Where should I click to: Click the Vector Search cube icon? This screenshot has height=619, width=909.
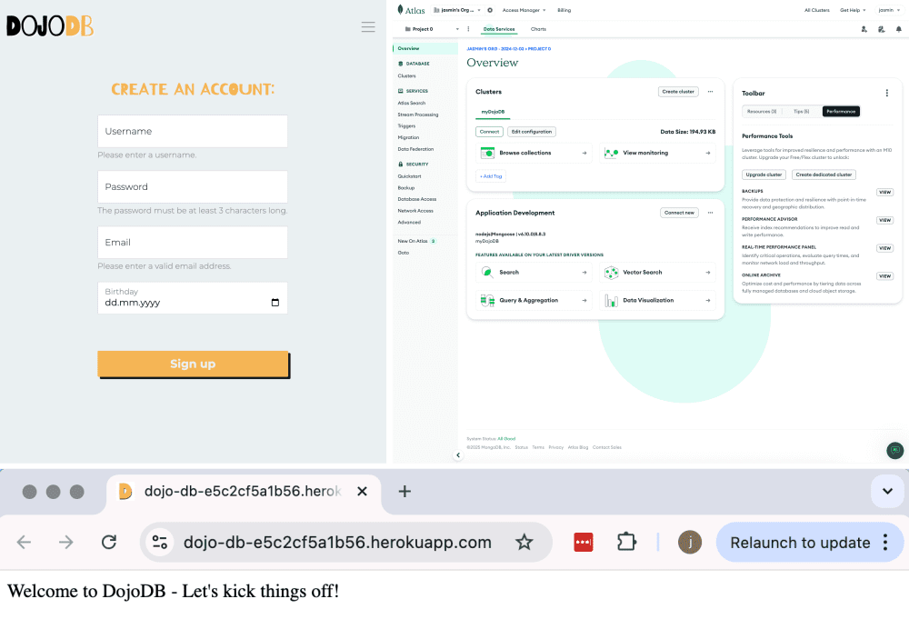611,272
